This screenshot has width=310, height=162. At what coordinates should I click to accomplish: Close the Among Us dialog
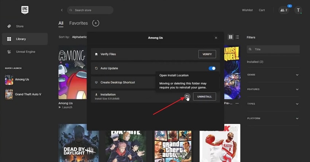[216, 38]
